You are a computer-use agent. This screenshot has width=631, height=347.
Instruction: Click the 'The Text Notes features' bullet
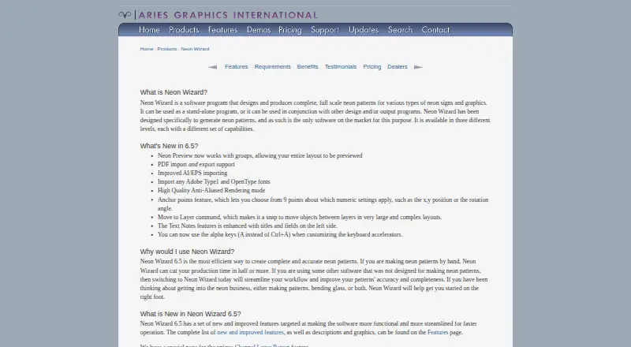[248, 226]
